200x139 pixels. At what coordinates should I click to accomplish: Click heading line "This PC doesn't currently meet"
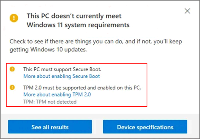tap(74, 15)
